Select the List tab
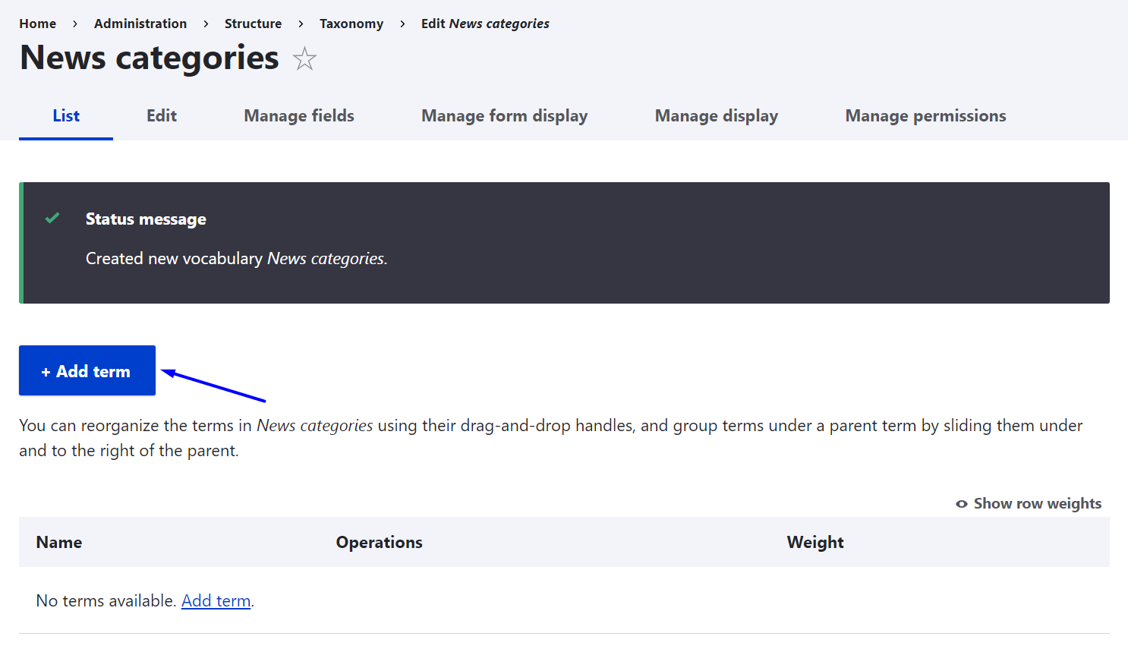The height and width of the screenshot is (652, 1128). point(66,116)
